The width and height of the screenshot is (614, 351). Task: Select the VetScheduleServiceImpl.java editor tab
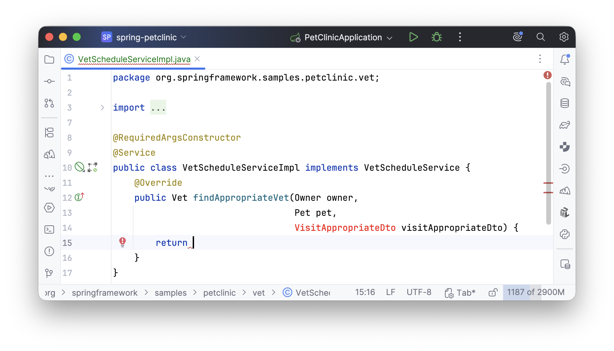click(x=134, y=59)
